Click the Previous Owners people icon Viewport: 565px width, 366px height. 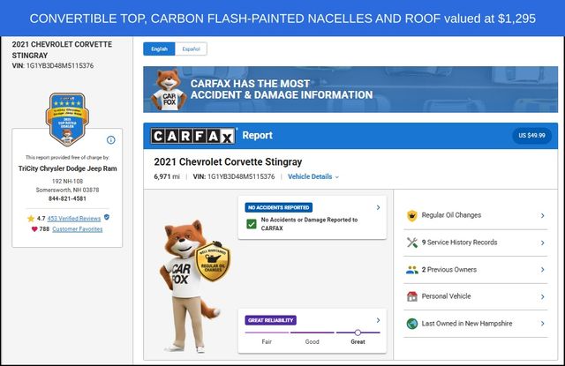coord(412,270)
